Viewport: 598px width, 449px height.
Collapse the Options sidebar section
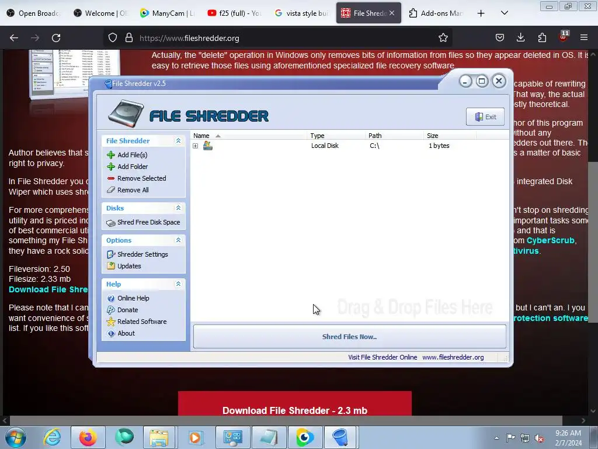tap(178, 240)
